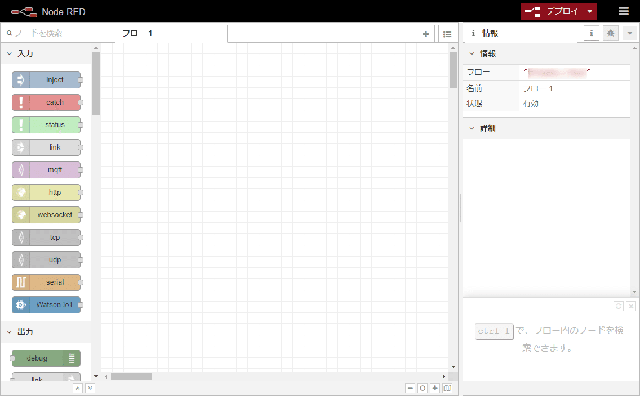Click the zoom in icon below the workspace

pyautogui.click(x=435, y=388)
